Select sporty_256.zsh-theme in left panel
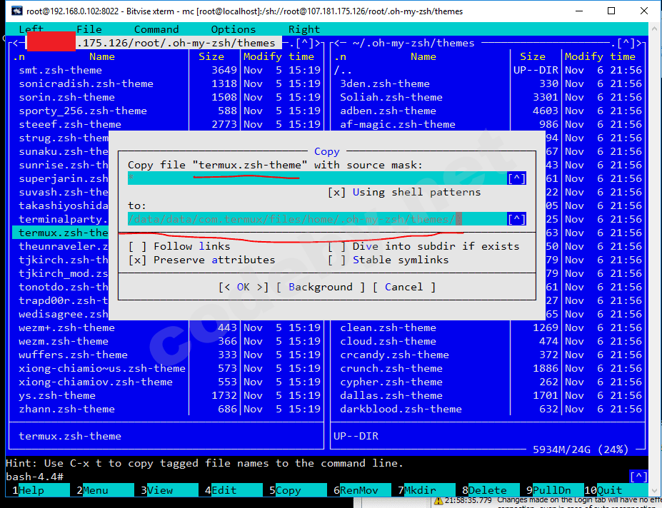Viewport: 662px width, 508px height. tap(83, 111)
